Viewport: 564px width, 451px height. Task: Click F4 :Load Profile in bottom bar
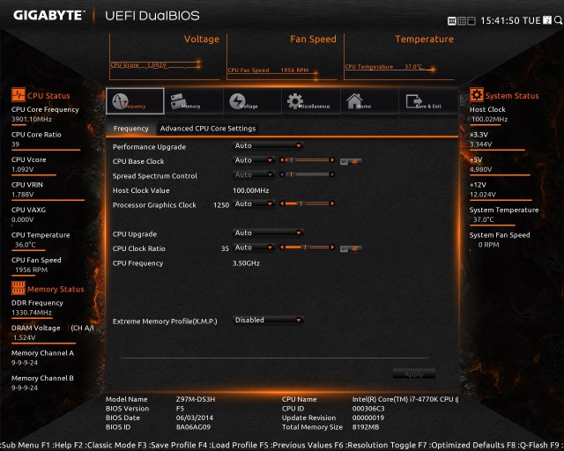point(227,445)
